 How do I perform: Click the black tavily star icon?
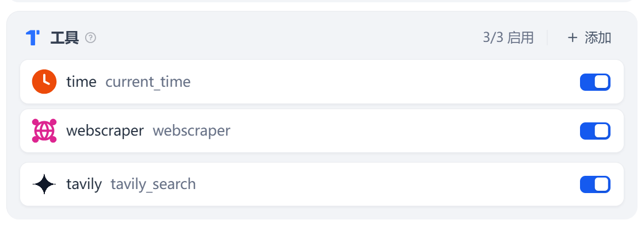click(44, 184)
